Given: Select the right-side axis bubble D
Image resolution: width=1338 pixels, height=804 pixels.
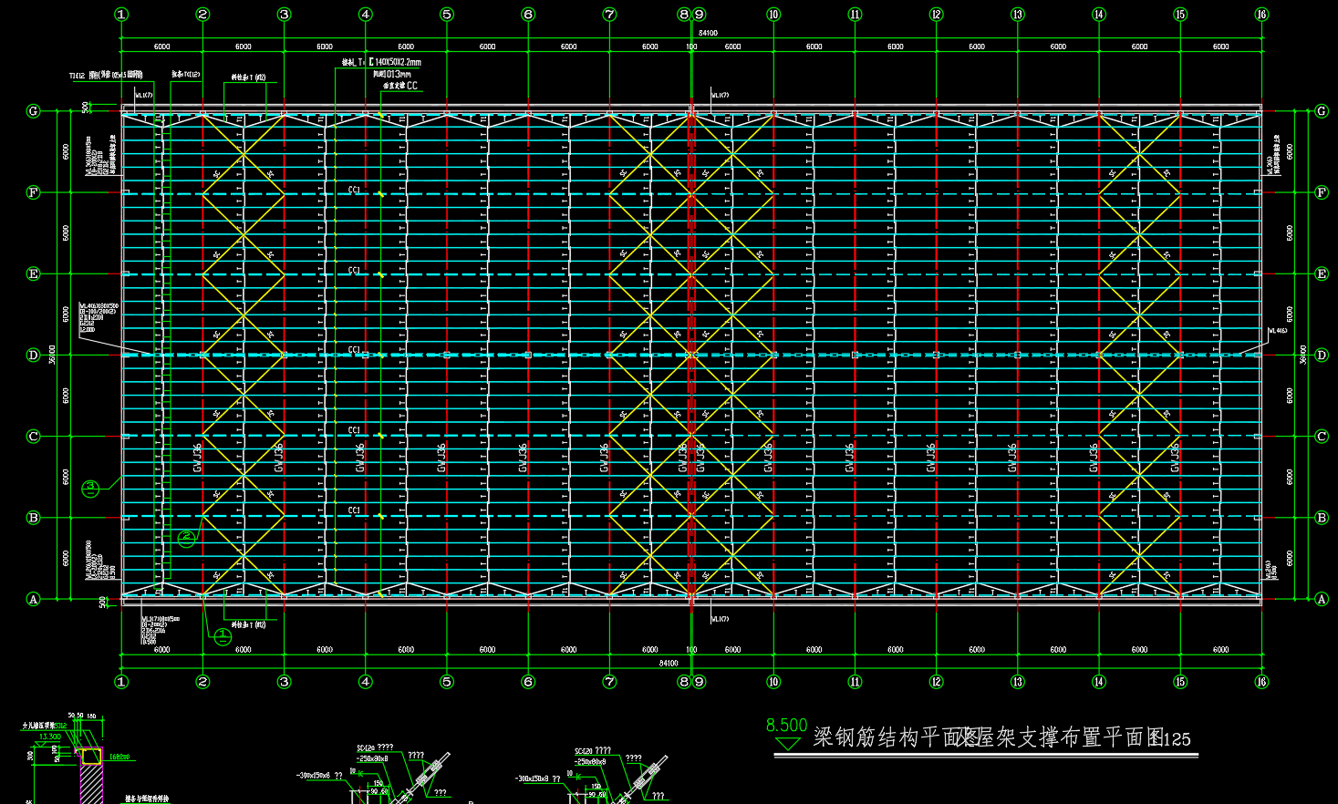Looking at the screenshot, I should click(x=1322, y=356).
